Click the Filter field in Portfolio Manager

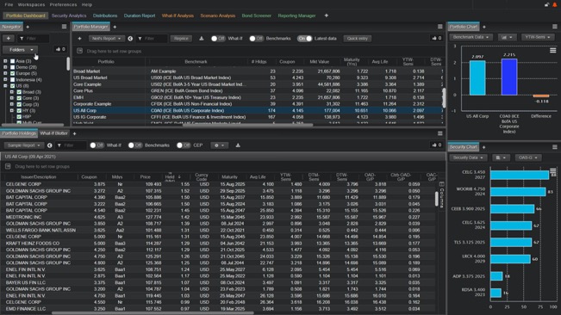click(x=152, y=39)
